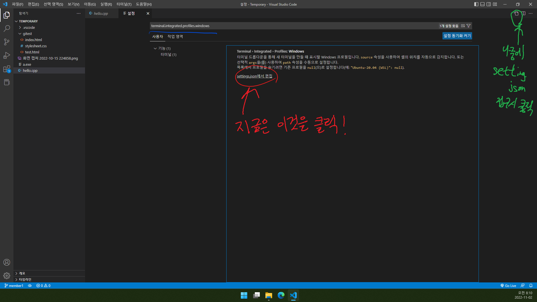Select the 작업 영역 settings scope tab
The width and height of the screenshot is (537, 302).
[175, 37]
